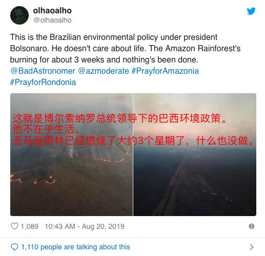Viewport: 265px width, 256px height.
Task: Click the speech bubble reply icon
Action: (14, 247)
